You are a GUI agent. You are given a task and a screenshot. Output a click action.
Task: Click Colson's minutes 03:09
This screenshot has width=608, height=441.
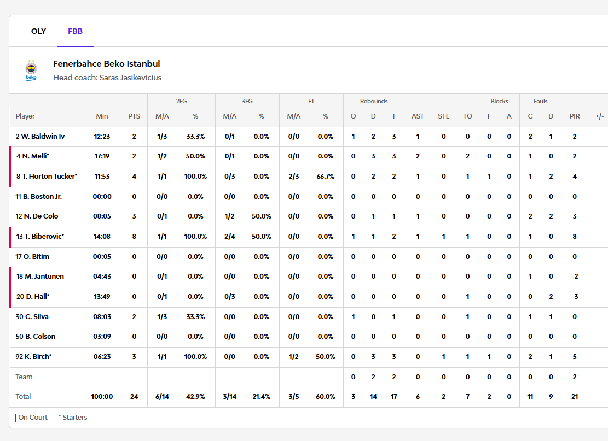pos(102,337)
